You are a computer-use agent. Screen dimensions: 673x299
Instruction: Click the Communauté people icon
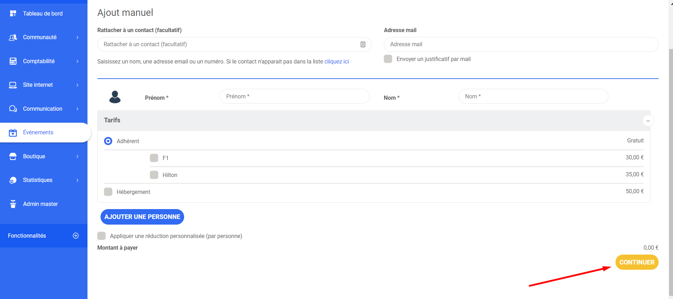(x=13, y=37)
